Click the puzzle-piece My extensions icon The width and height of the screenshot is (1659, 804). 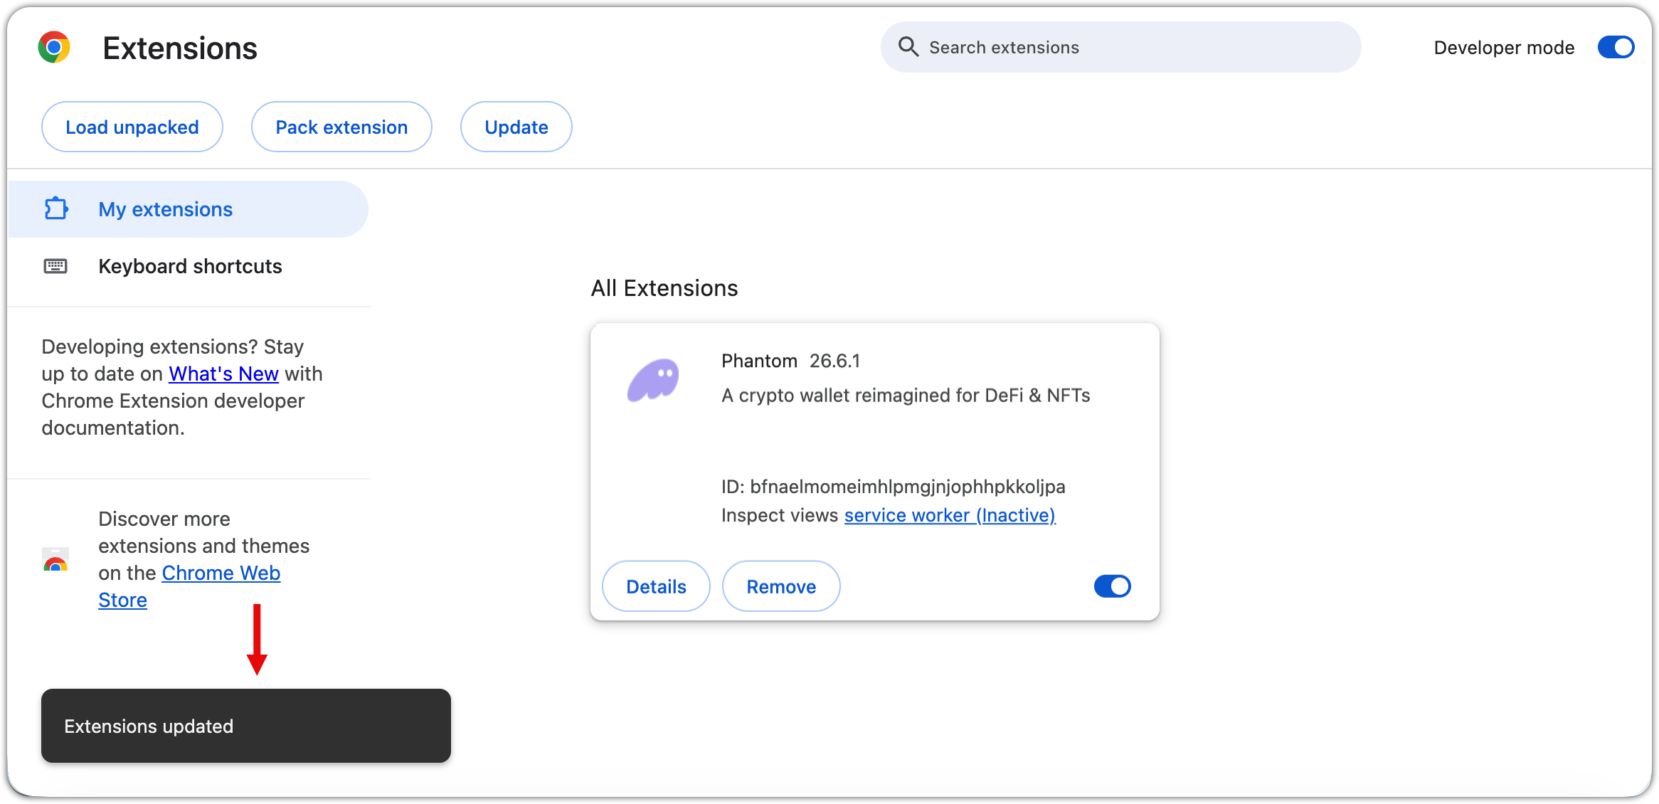(56, 208)
